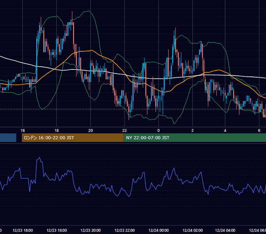Click the hour label 18 on price chart axis

(57, 131)
